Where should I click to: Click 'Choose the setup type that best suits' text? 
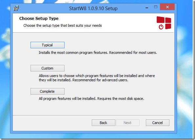pyautogui.click(x=63, y=25)
